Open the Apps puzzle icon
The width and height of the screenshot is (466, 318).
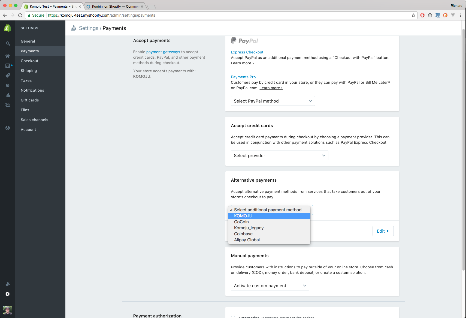tap(8, 284)
